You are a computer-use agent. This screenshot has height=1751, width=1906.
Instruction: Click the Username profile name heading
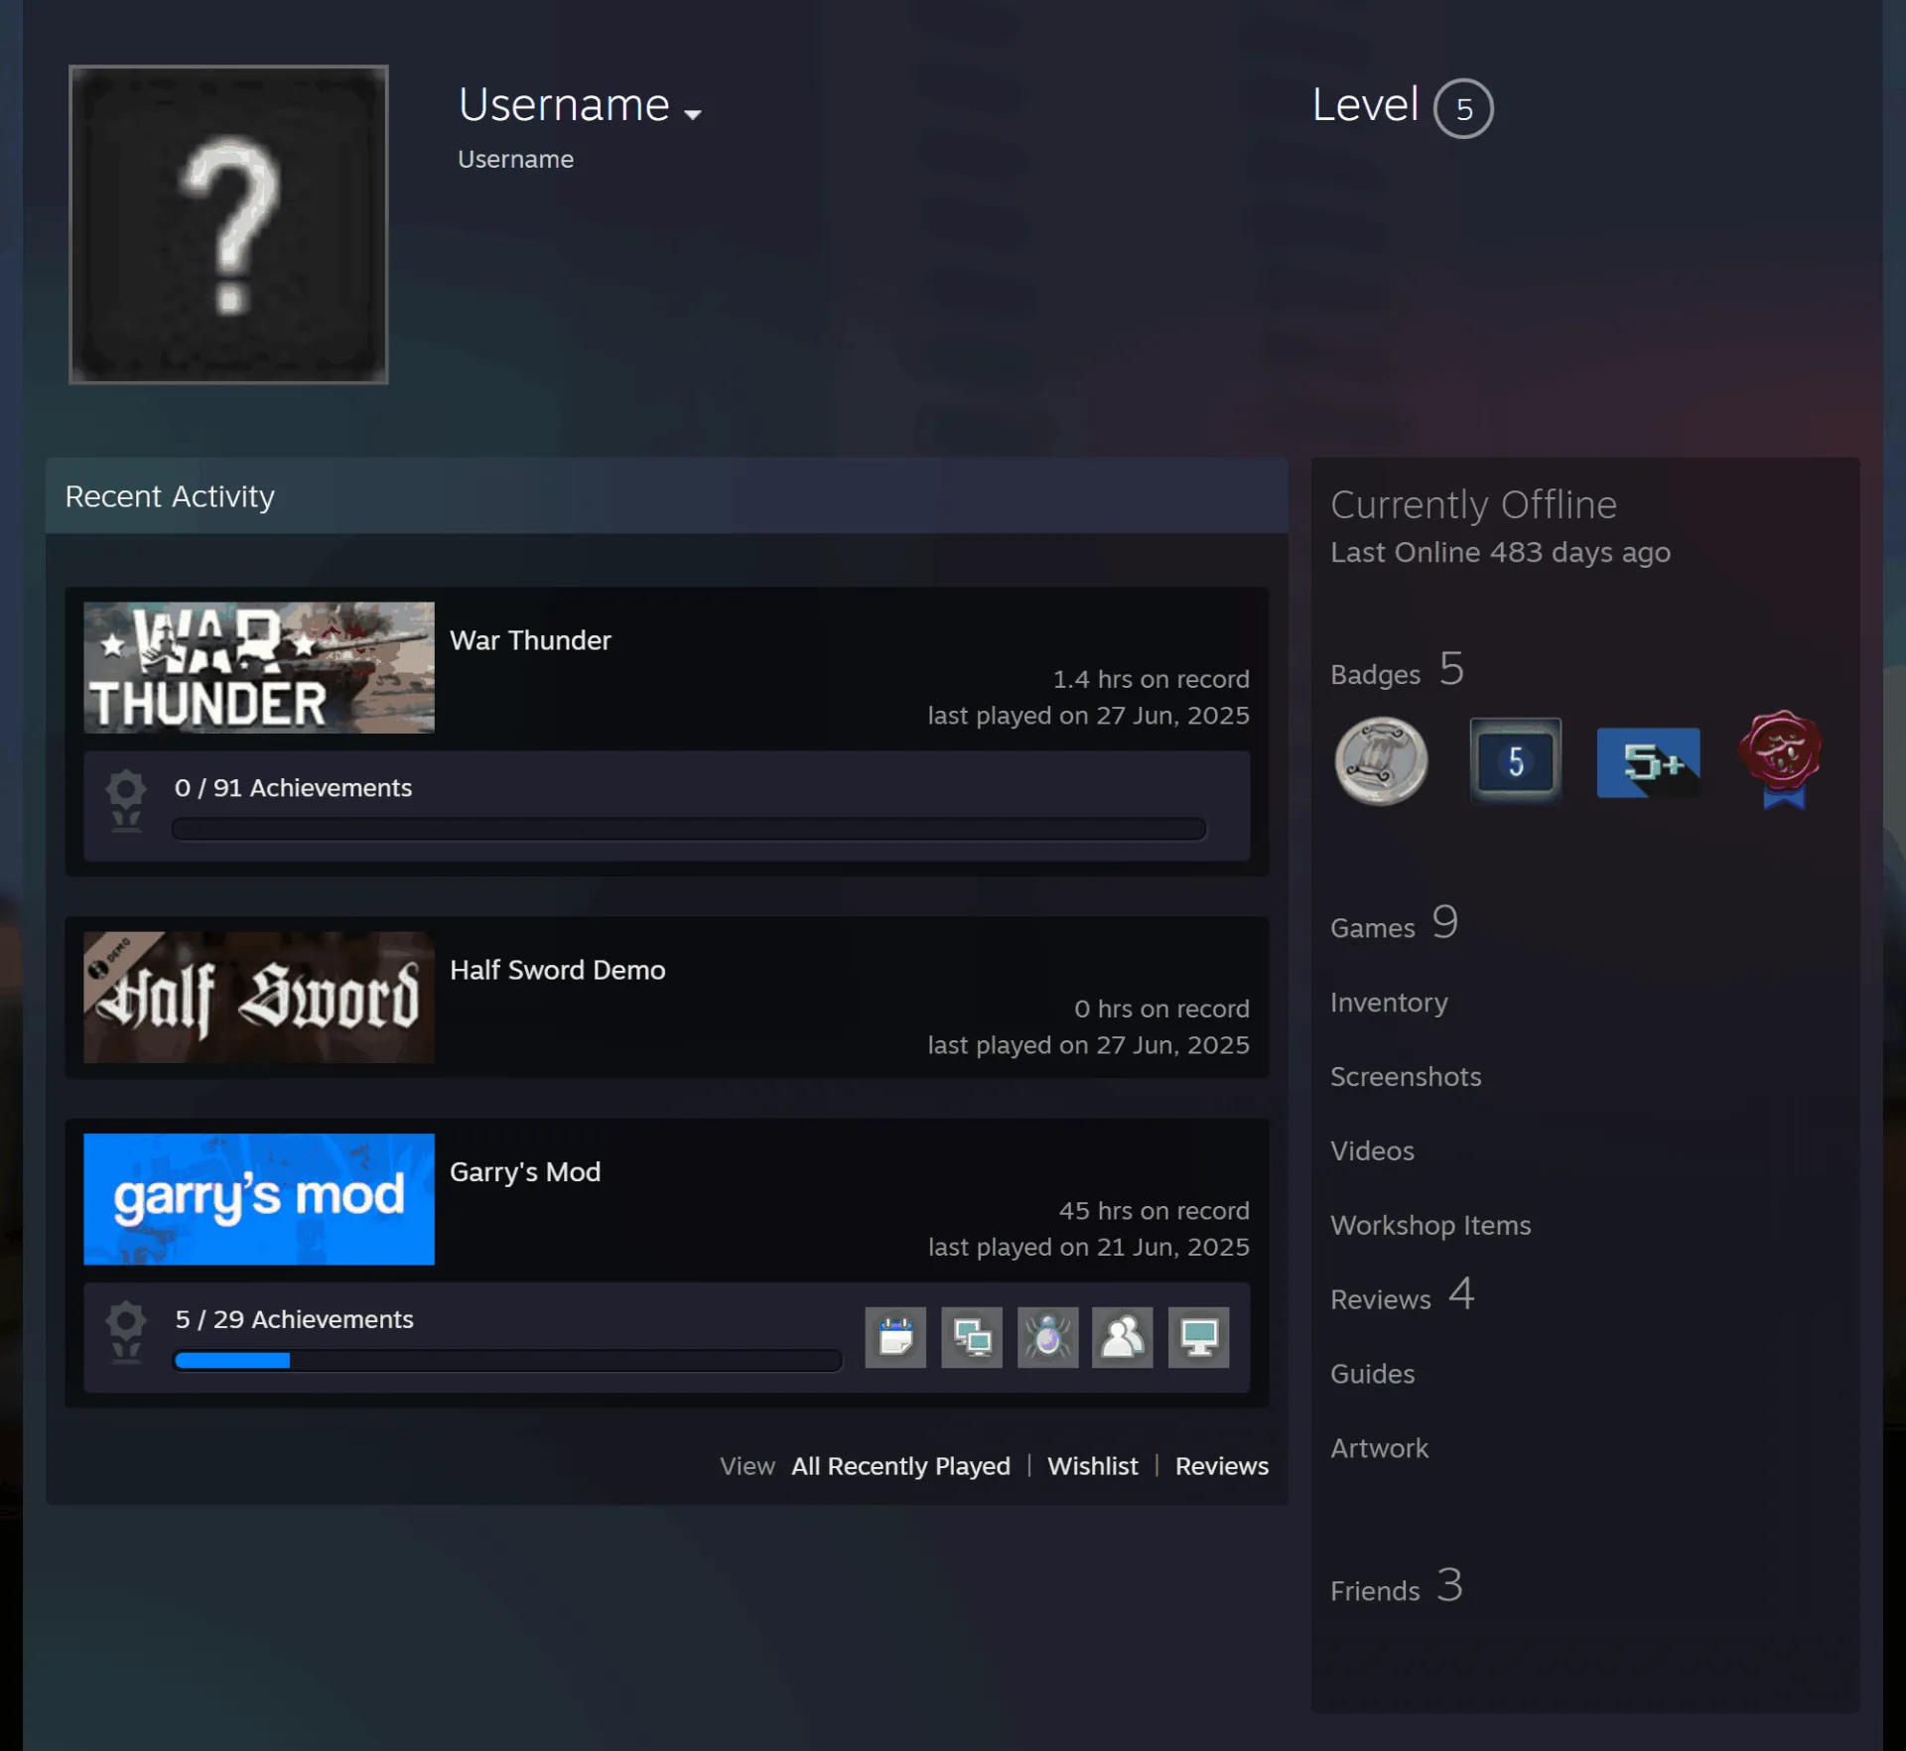(x=564, y=105)
